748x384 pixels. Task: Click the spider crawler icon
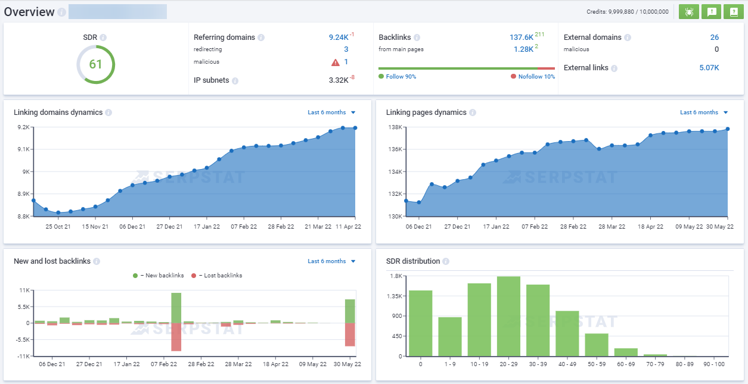688,11
